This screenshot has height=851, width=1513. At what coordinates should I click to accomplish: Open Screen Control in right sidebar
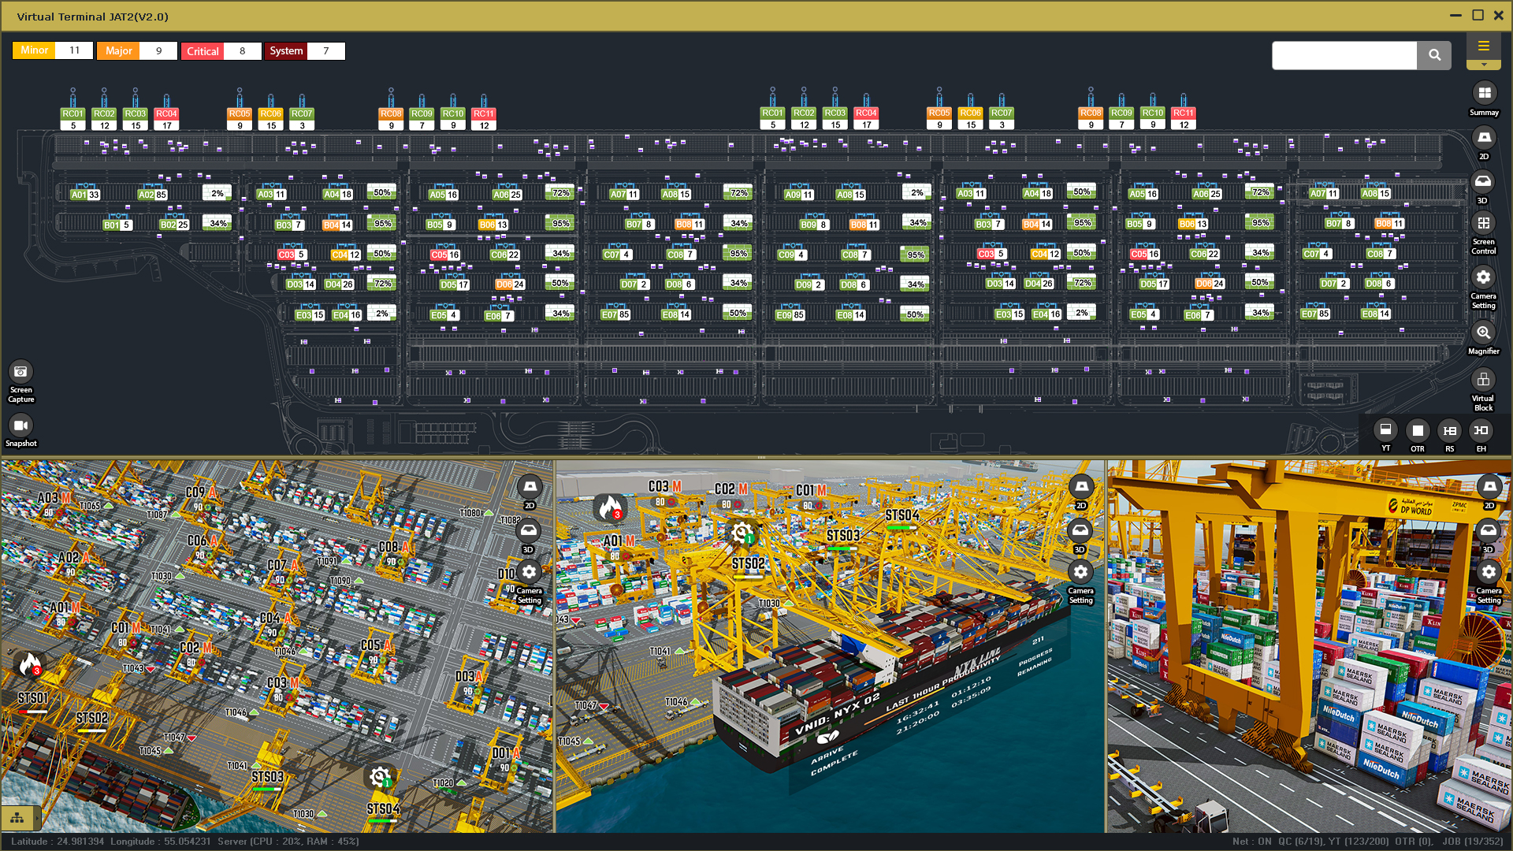click(x=1483, y=225)
